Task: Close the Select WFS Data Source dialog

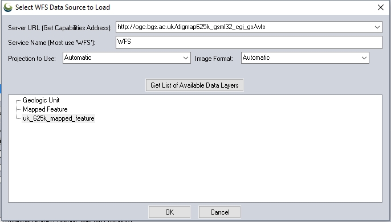Action: pos(381,7)
